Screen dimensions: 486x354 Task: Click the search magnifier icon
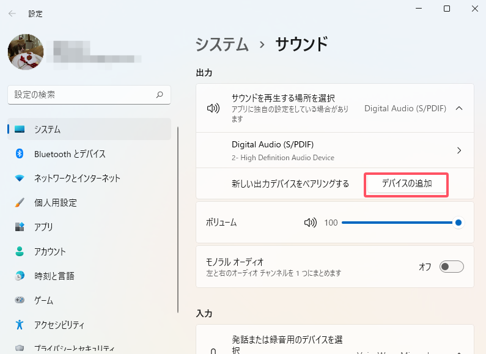(x=160, y=95)
